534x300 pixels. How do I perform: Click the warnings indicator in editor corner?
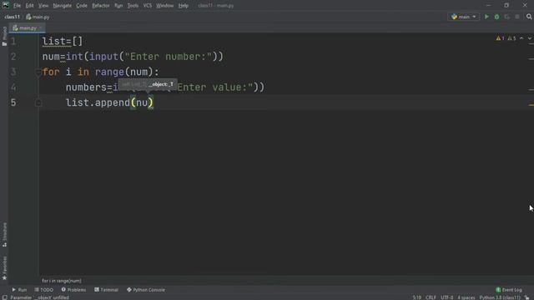point(501,38)
